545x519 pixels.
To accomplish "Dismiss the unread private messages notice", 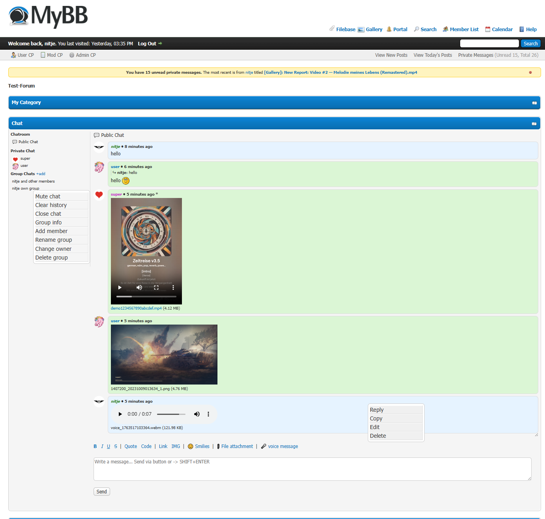I will pyautogui.click(x=530, y=73).
